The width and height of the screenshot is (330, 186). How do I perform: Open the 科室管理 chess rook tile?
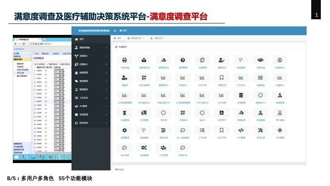pos(125,113)
